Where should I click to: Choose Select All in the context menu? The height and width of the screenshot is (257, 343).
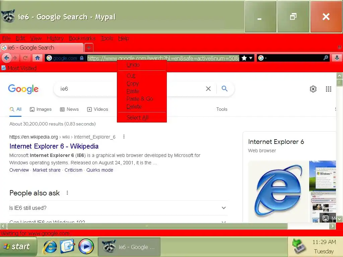coord(142,117)
